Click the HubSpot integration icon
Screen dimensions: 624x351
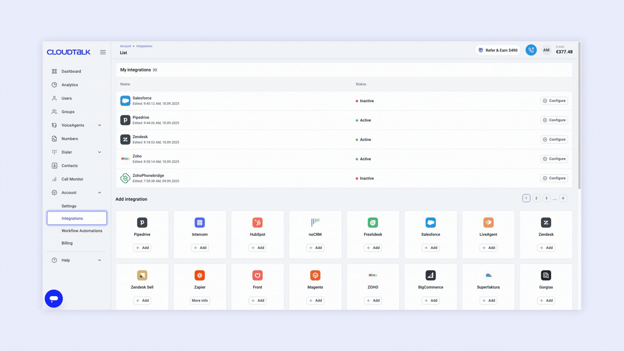tap(257, 223)
